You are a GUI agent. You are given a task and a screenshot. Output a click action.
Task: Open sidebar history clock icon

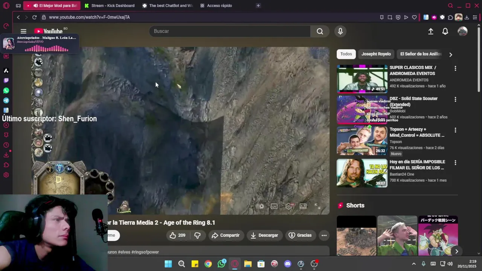click(6, 145)
